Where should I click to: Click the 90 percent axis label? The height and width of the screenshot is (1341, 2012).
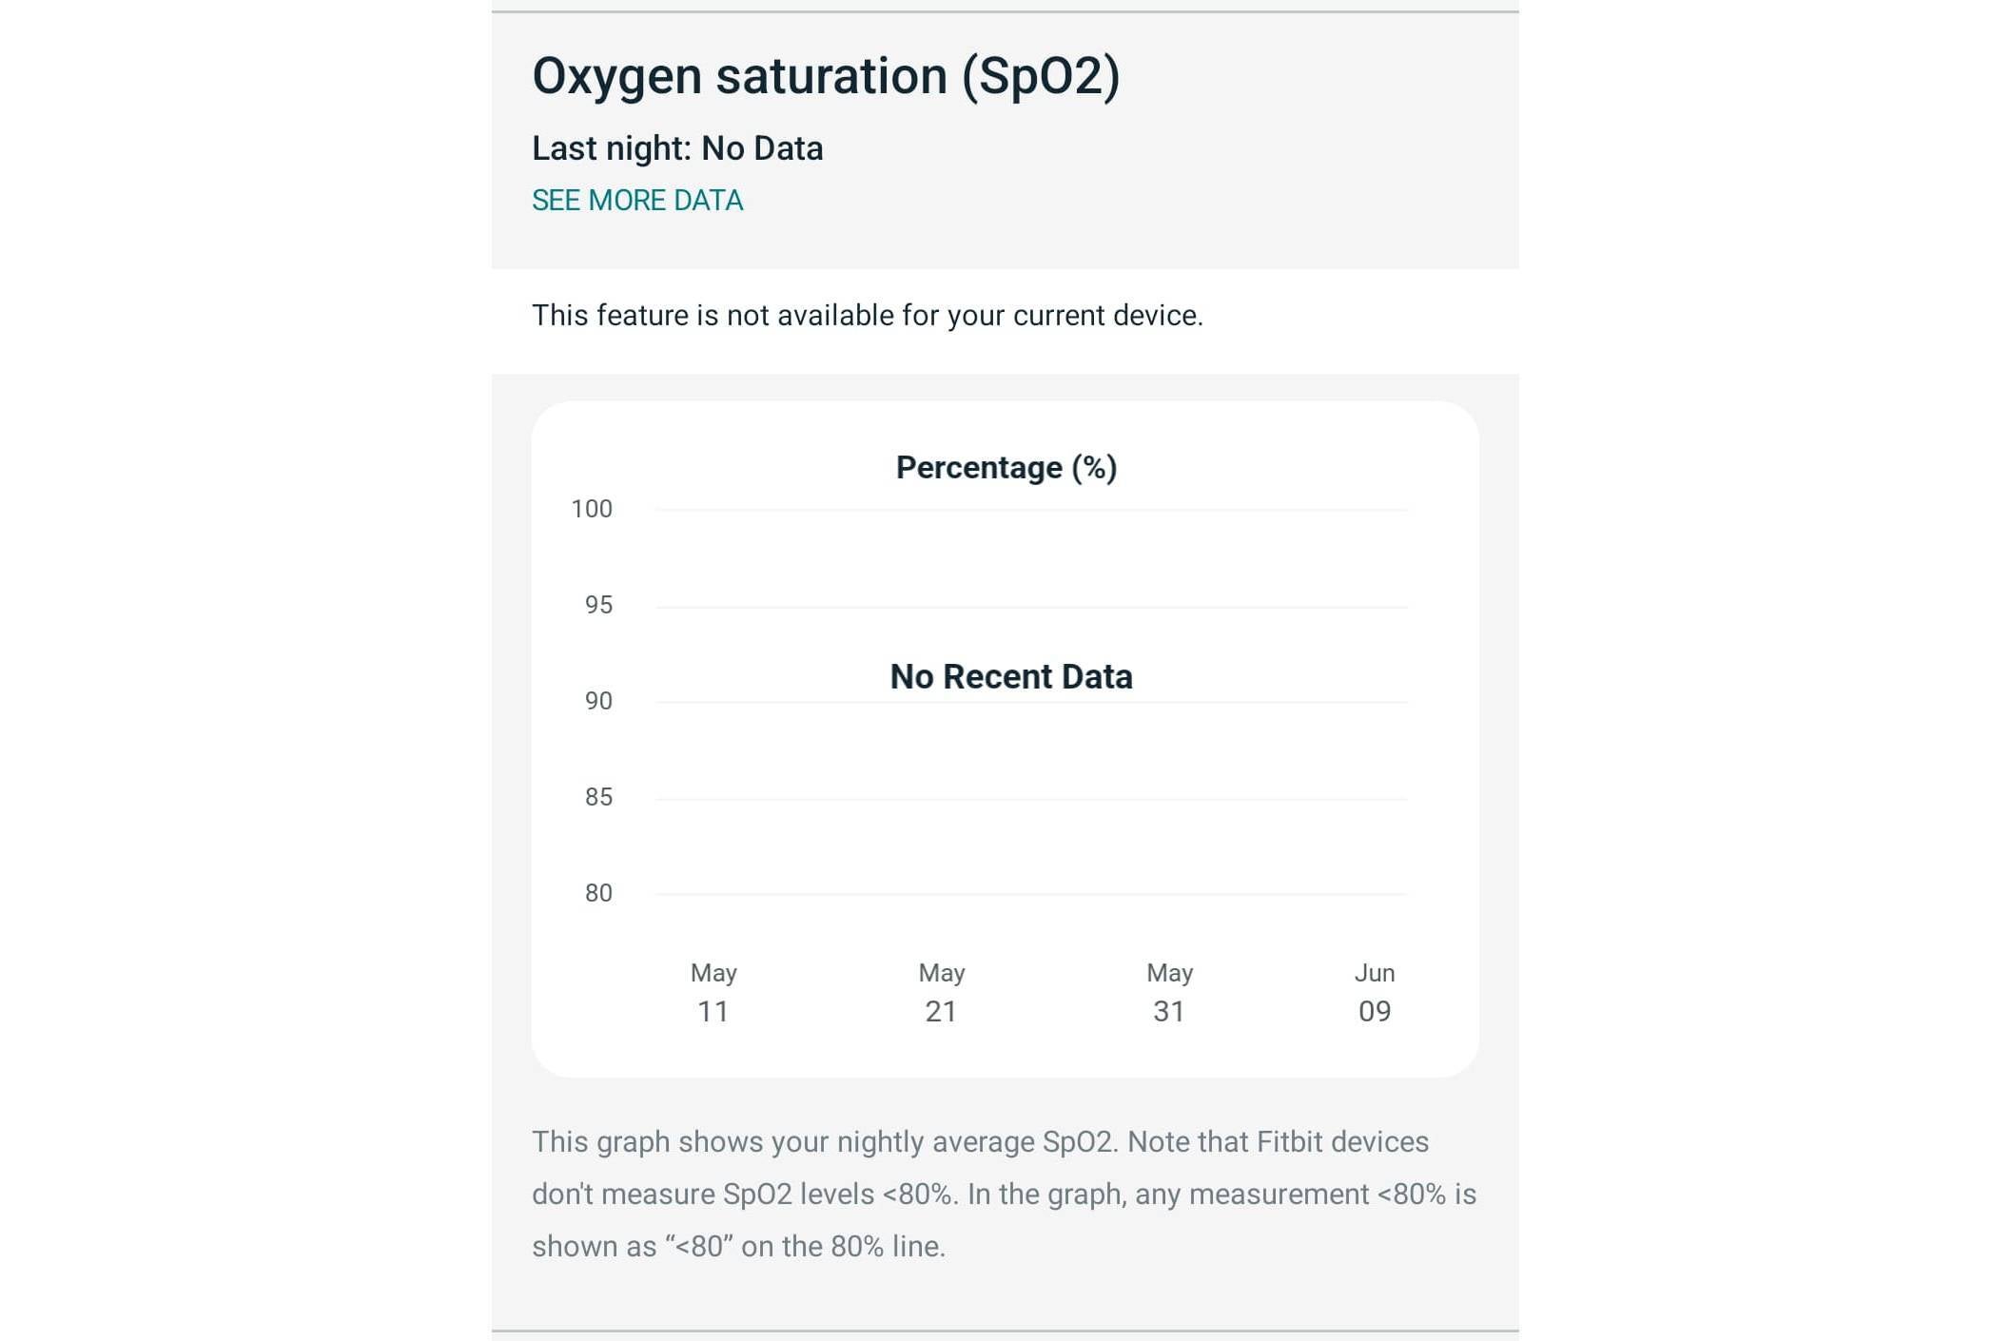pyautogui.click(x=598, y=701)
